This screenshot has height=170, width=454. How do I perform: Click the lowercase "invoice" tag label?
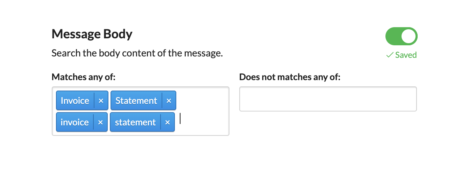pyautogui.click(x=75, y=122)
